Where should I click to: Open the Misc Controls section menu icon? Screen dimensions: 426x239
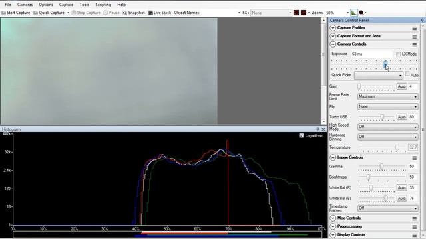click(x=414, y=218)
